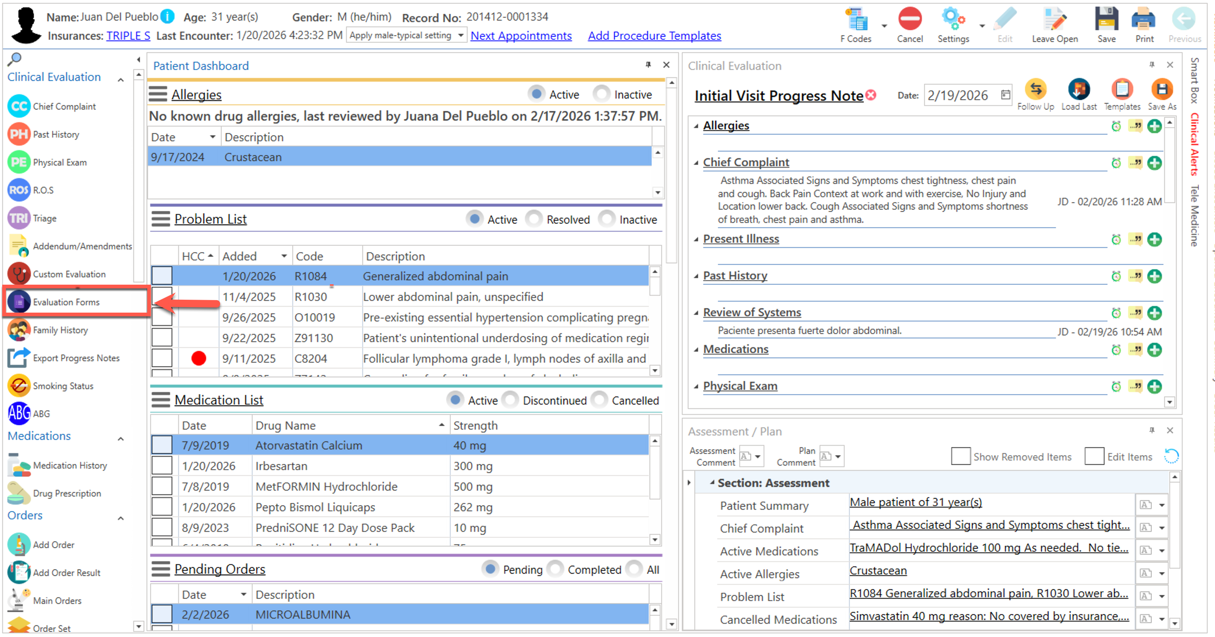Click the patient info icon next to name

pyautogui.click(x=168, y=17)
